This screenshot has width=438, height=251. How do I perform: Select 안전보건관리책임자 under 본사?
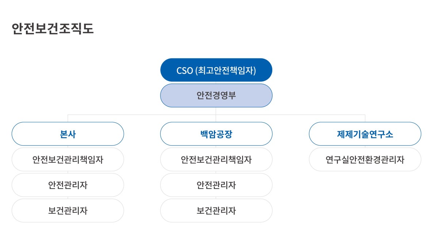68,159
